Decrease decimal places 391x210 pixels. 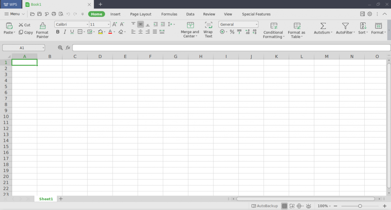coord(254,32)
